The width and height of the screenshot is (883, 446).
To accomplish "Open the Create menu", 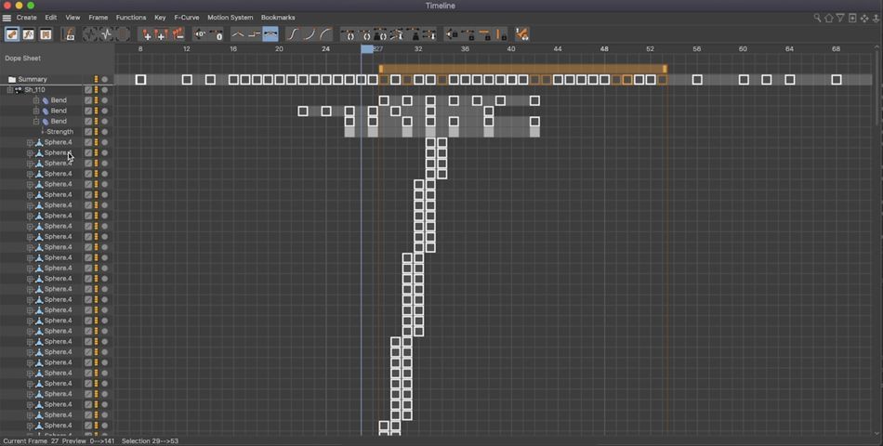I will point(26,18).
